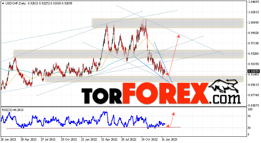Click the RSI scale value 30
The image size is (261, 143).
click(x=249, y=128)
